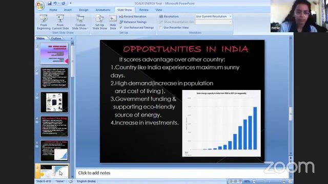Open the Review ribbon tab
328x184 pixels.
coord(143,10)
